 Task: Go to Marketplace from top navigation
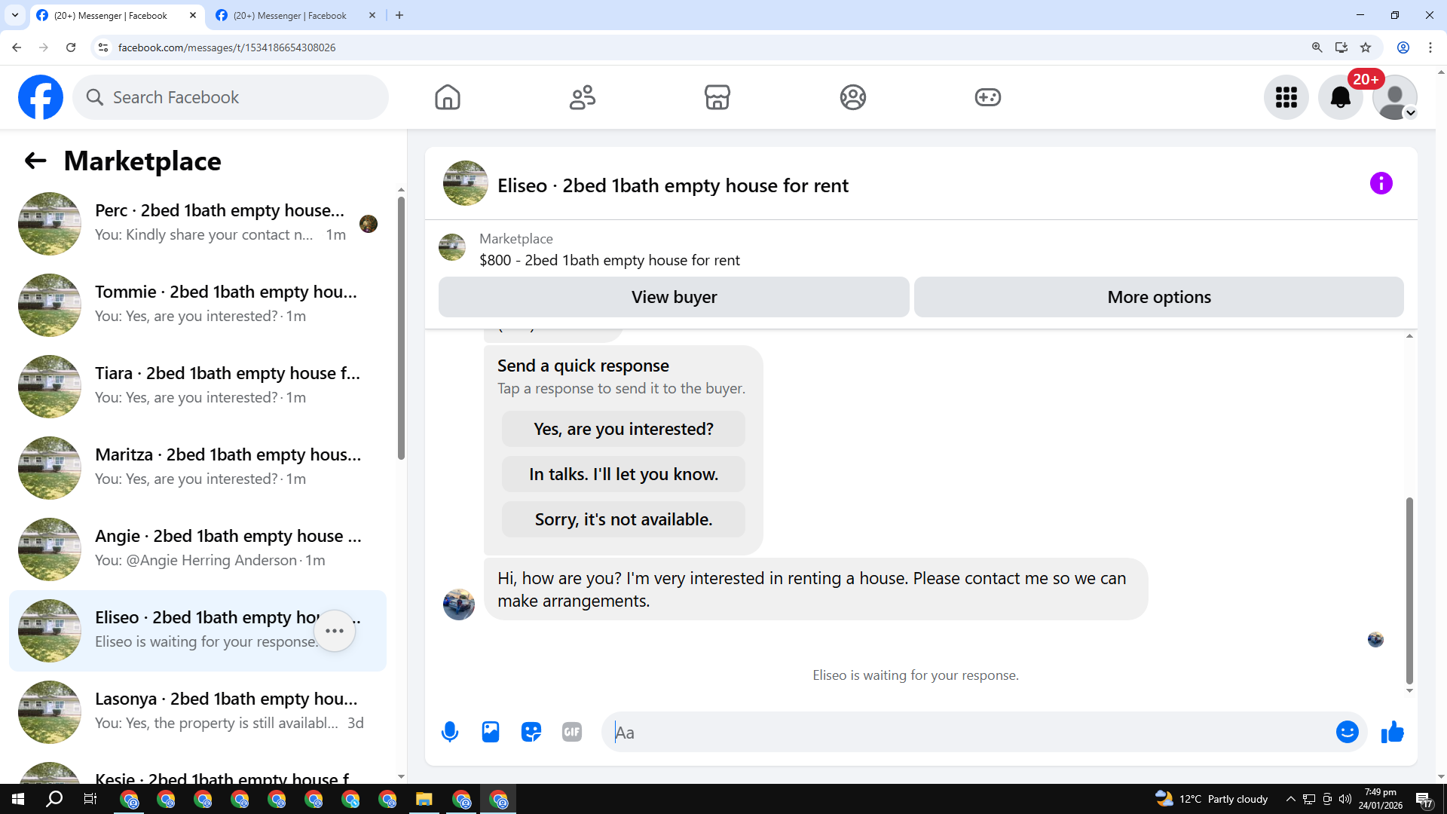point(717,97)
